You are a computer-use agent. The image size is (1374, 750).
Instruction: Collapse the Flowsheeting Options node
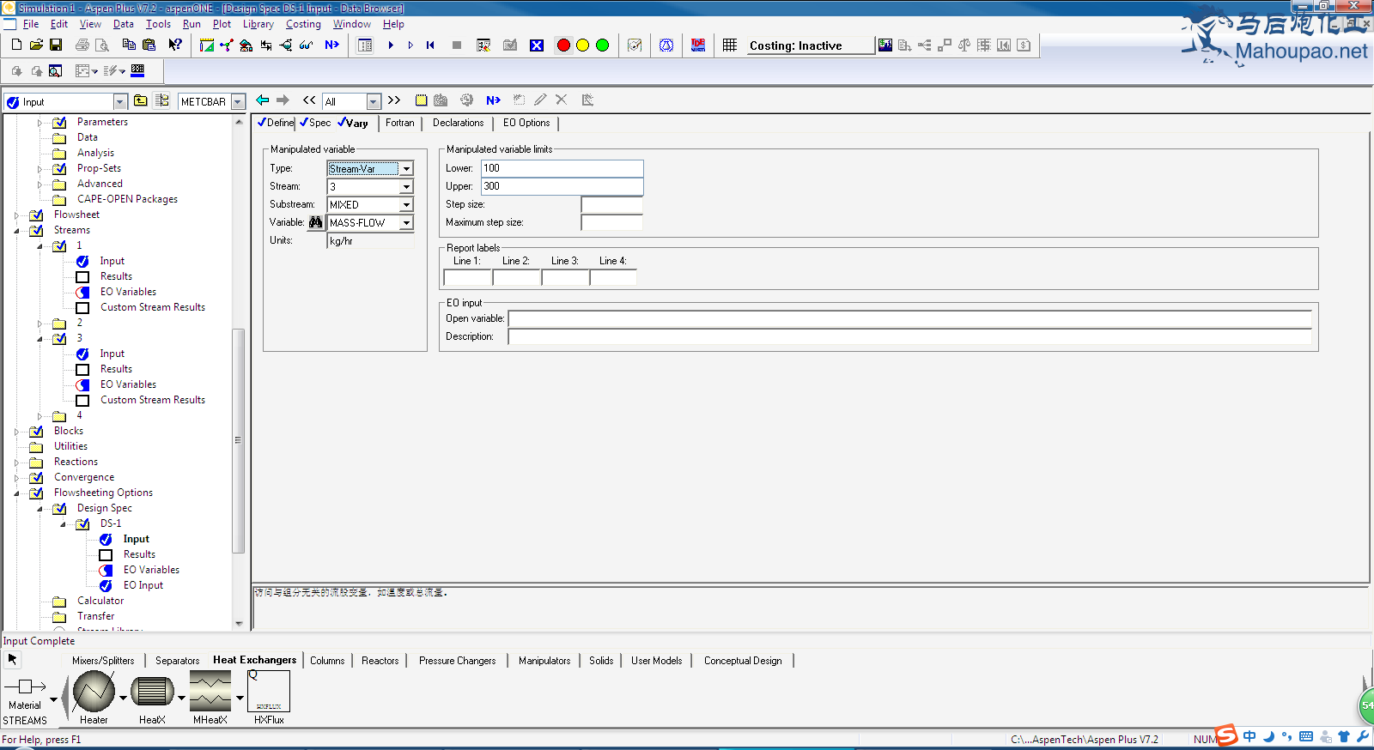coord(16,493)
